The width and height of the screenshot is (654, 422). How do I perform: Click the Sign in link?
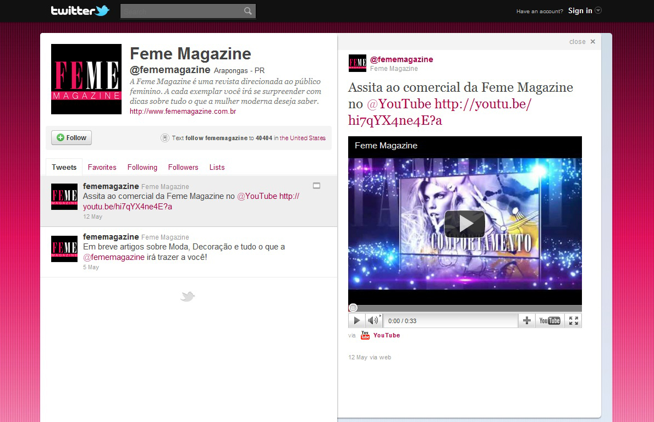pos(580,11)
